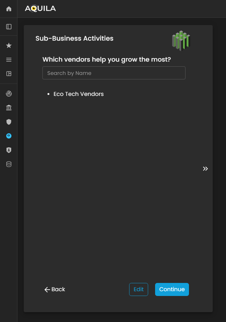Click the plain shield icon in sidebar
Viewport: 226px width, 322px height.
9,122
